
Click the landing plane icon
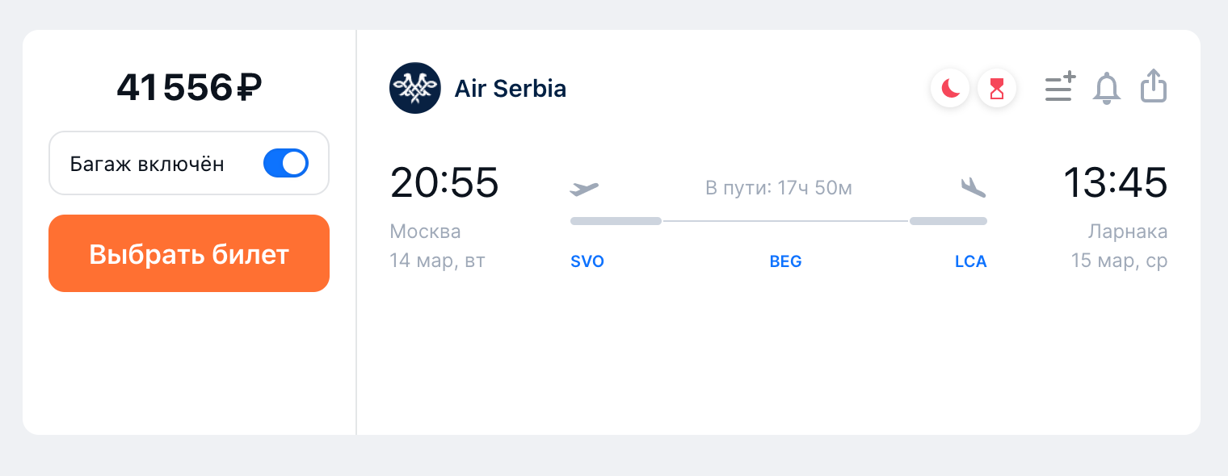974,188
